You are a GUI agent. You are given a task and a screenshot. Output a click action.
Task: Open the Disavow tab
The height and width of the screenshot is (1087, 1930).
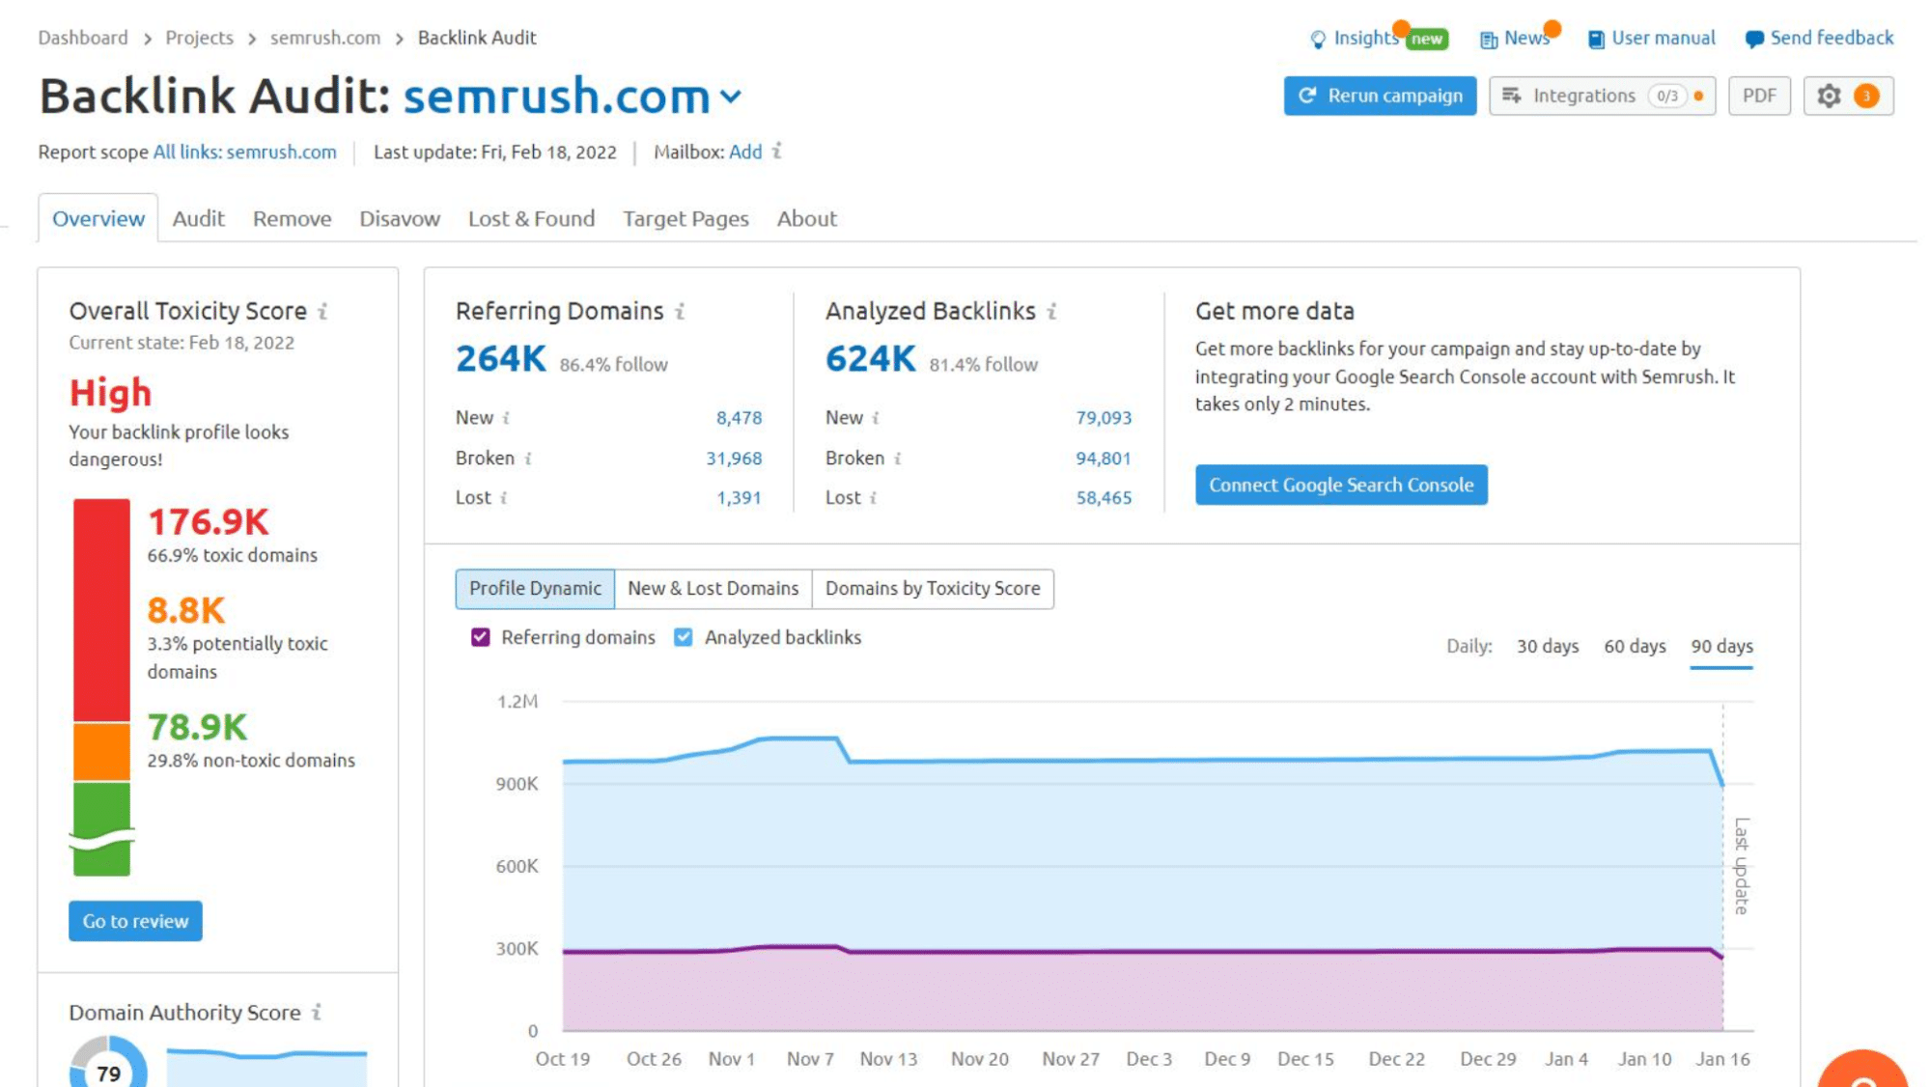(x=400, y=218)
